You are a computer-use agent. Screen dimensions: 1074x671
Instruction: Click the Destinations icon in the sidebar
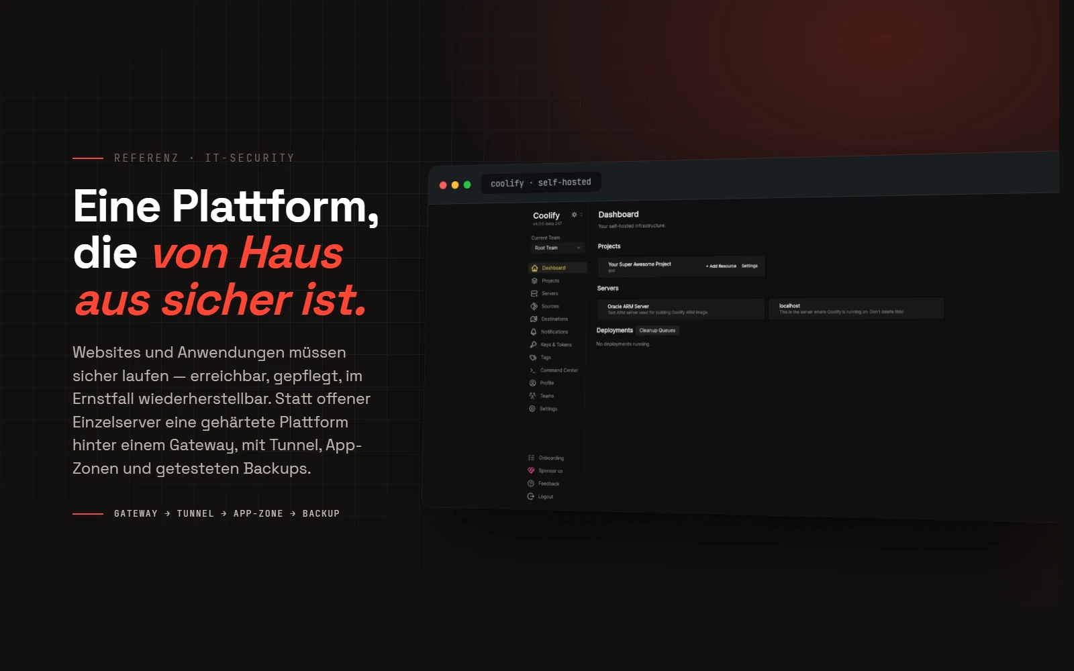(x=534, y=319)
